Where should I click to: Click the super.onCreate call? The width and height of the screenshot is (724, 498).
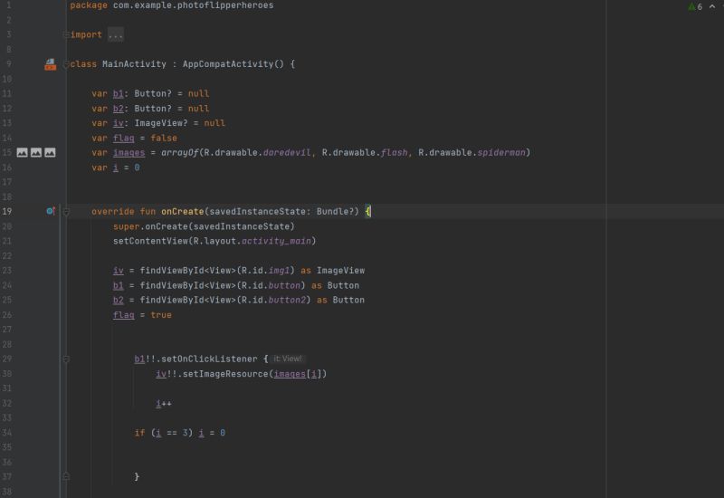point(204,226)
